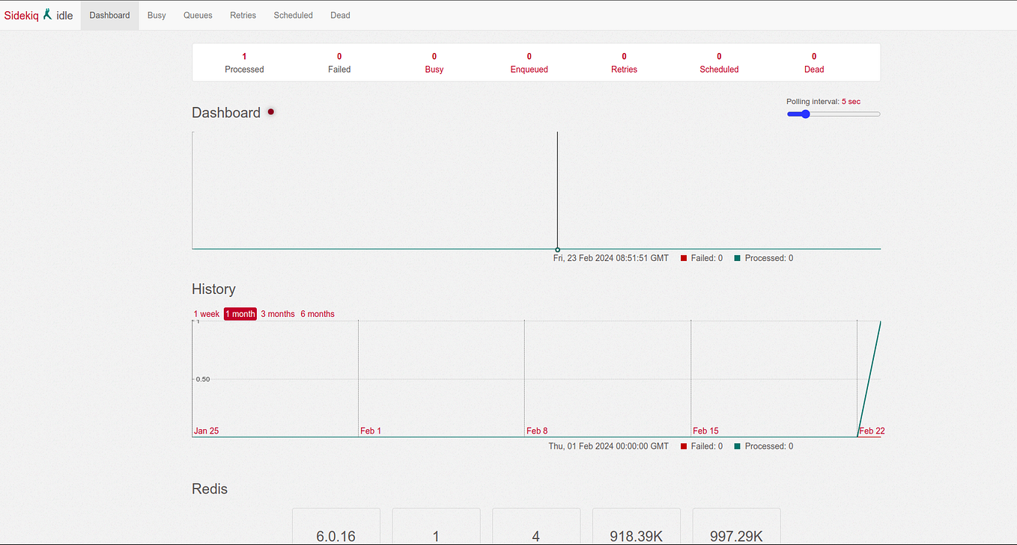This screenshot has width=1017, height=545.
Task: Toggle the 1 month history view
Action: [240, 313]
